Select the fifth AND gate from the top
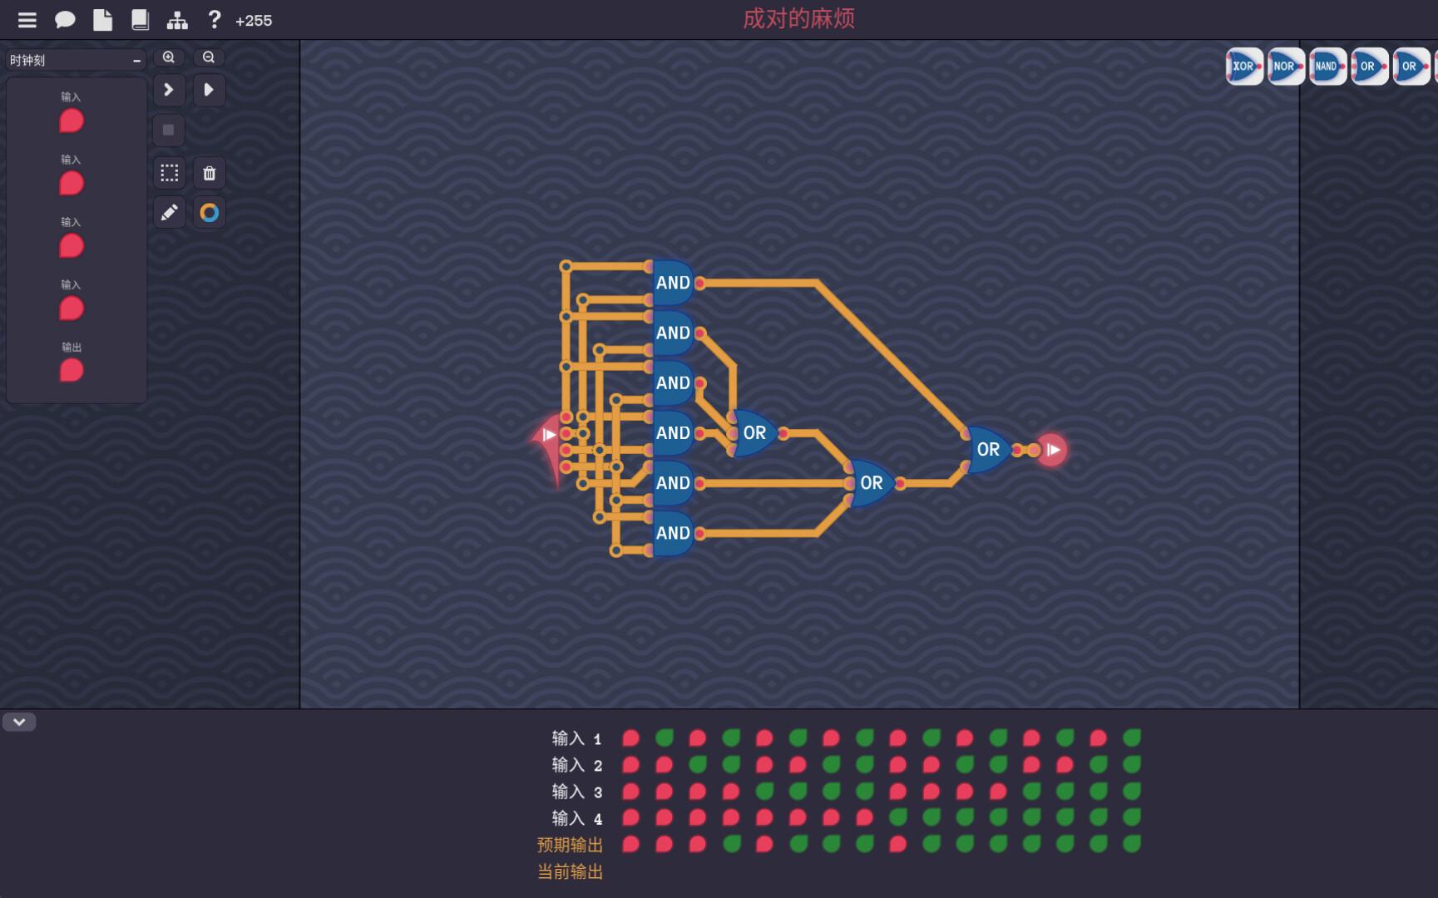This screenshot has width=1438, height=898. (673, 483)
